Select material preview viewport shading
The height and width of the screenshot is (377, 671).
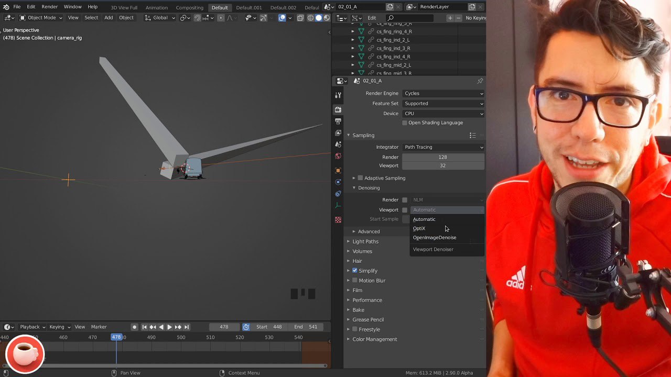point(326,18)
